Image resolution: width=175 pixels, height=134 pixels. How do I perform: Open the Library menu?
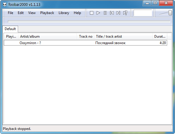click(64, 13)
